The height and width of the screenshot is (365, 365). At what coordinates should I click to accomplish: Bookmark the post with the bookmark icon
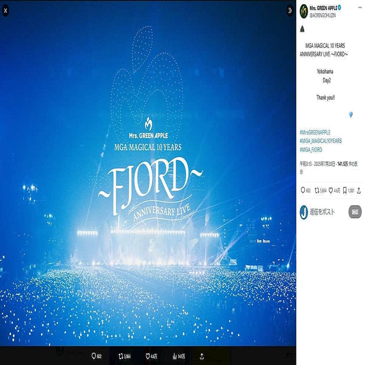click(345, 190)
